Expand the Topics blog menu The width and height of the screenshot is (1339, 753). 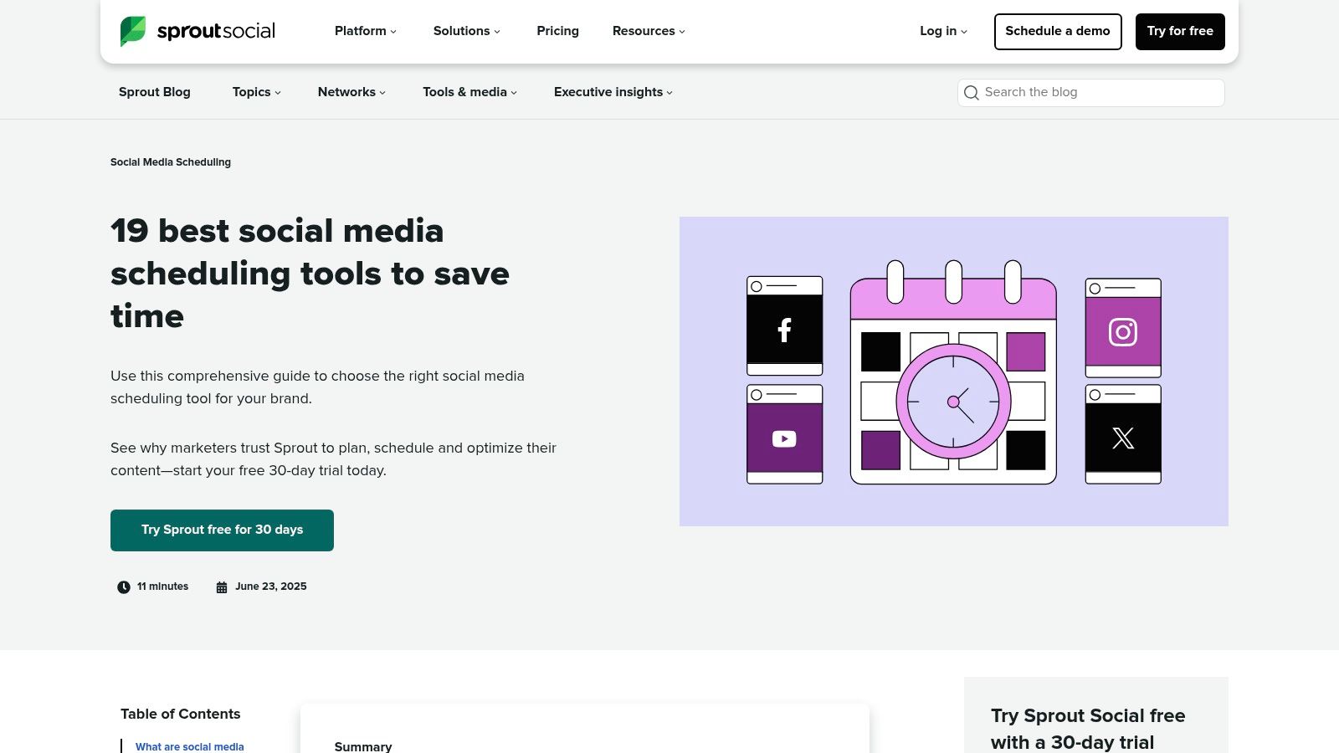coord(257,92)
